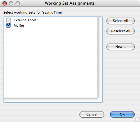Select the My Set list entry label

click(19, 26)
